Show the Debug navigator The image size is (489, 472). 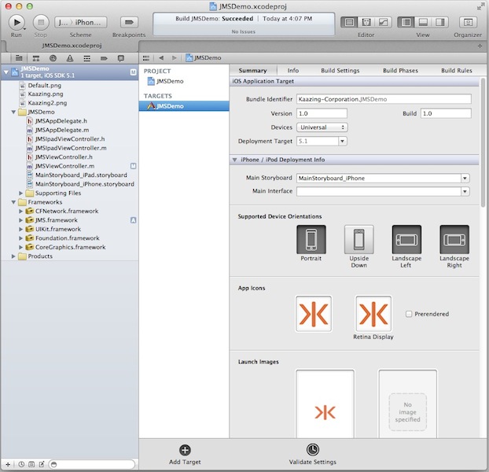(x=87, y=58)
